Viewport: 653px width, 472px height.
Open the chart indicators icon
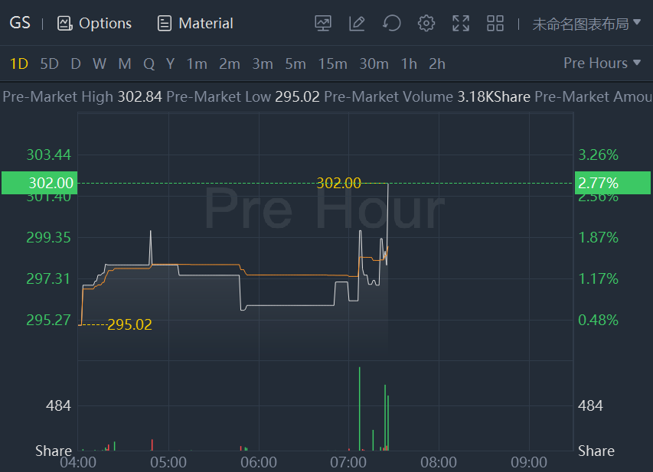click(323, 24)
